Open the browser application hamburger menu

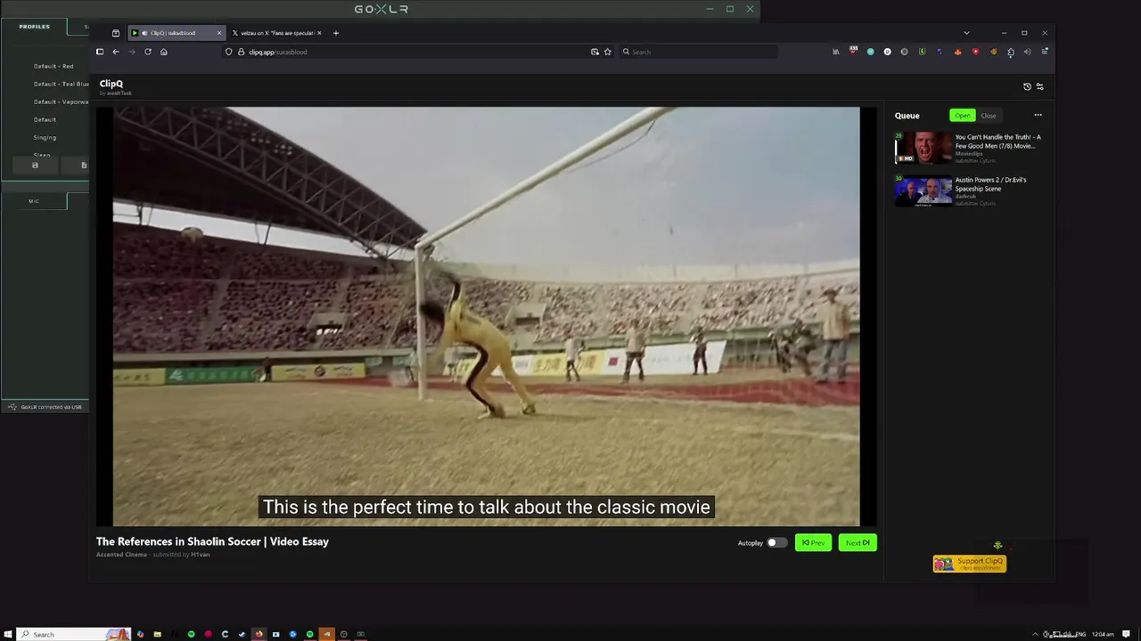pyautogui.click(x=1045, y=52)
